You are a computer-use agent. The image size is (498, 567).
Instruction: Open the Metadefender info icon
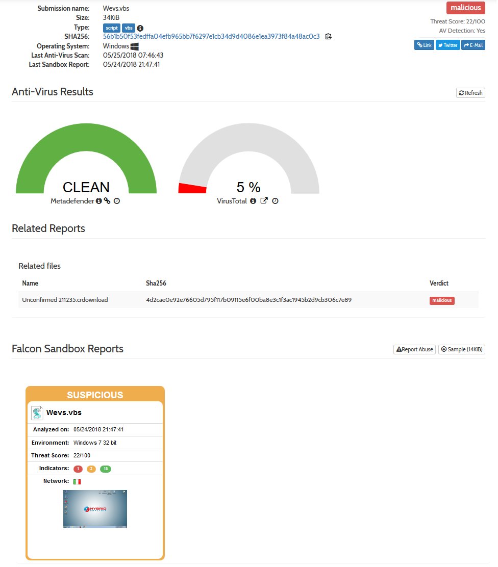(99, 201)
